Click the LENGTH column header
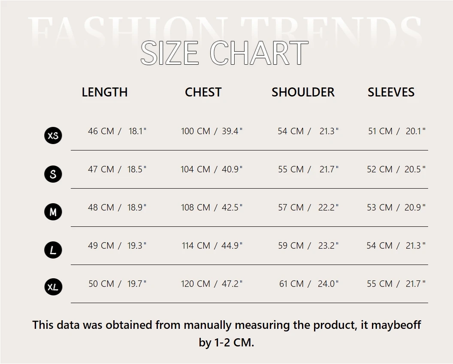Screen dimensions: 453x364 [x=105, y=92]
